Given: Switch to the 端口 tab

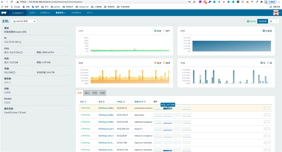Looking at the screenshot, I should (x=87, y=93).
